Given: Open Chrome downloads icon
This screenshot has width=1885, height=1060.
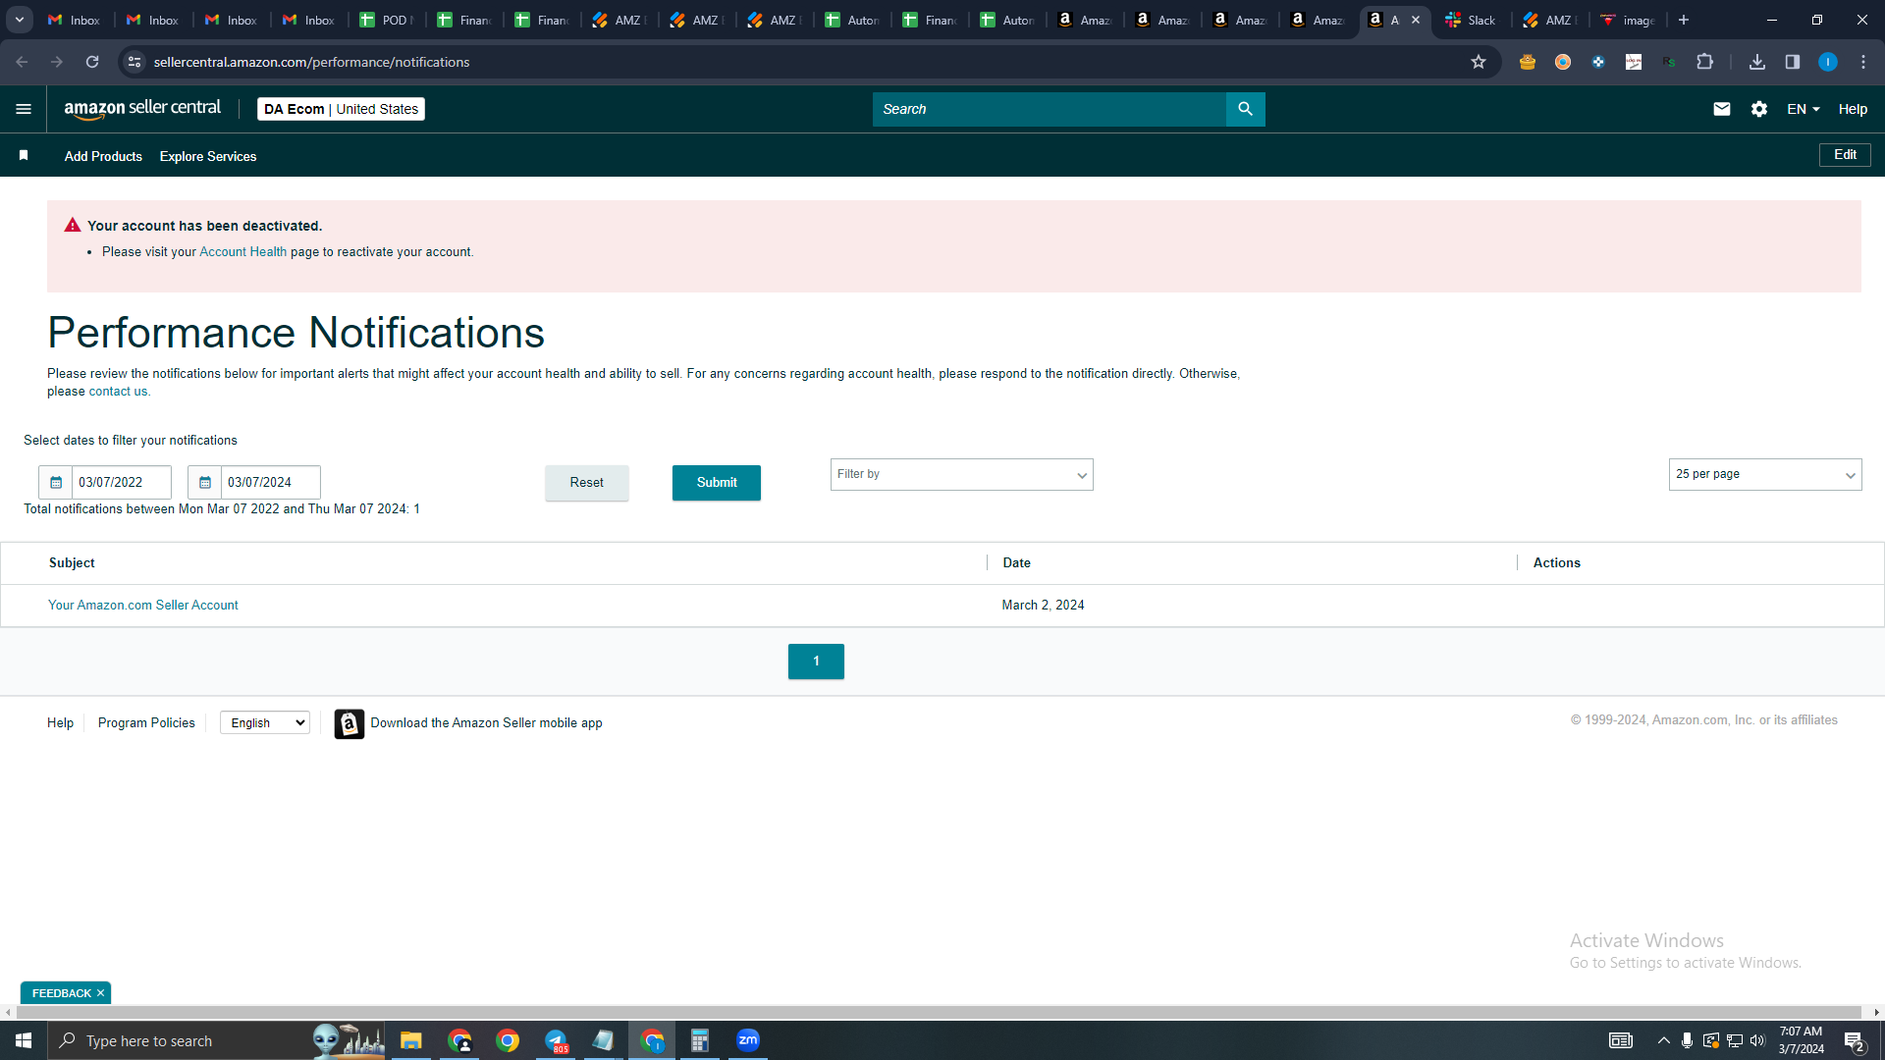Looking at the screenshot, I should point(1756,62).
